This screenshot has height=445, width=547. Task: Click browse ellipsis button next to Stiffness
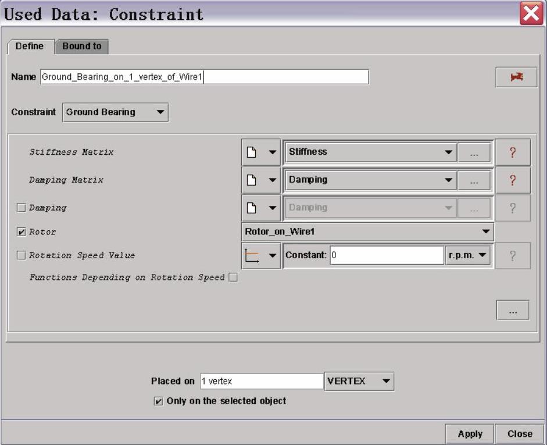pyautogui.click(x=474, y=152)
